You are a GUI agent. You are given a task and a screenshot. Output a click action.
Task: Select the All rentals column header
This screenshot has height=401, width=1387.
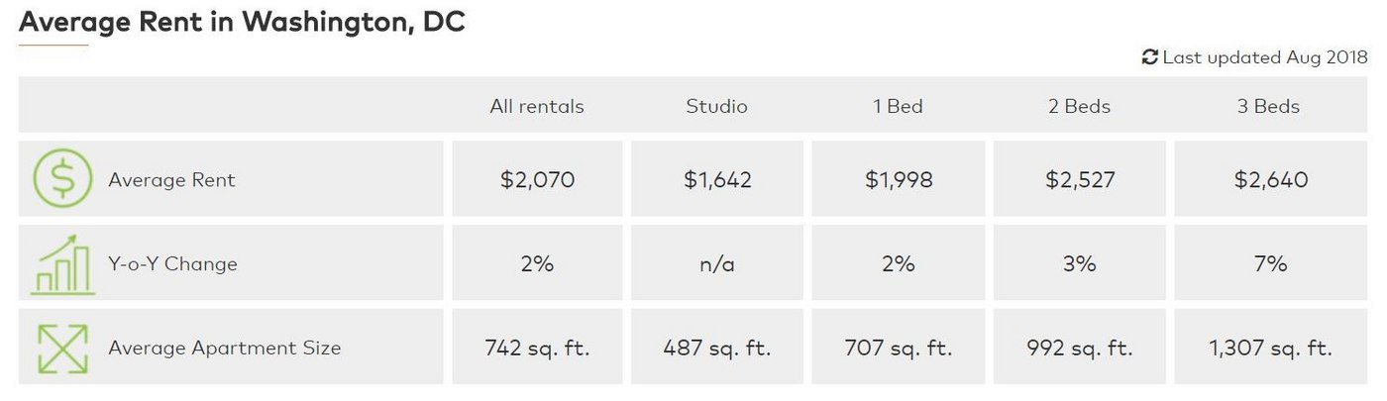click(537, 106)
